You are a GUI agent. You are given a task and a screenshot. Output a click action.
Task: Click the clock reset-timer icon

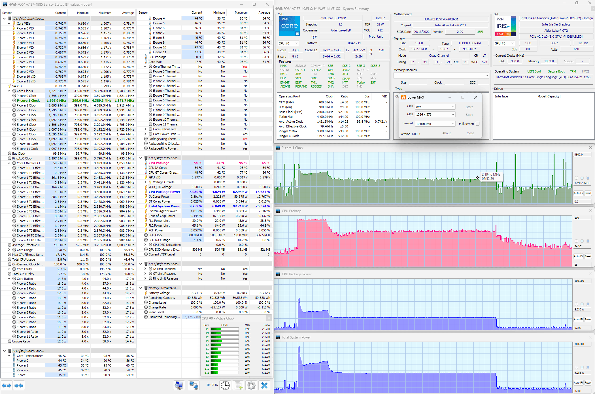[x=225, y=386]
